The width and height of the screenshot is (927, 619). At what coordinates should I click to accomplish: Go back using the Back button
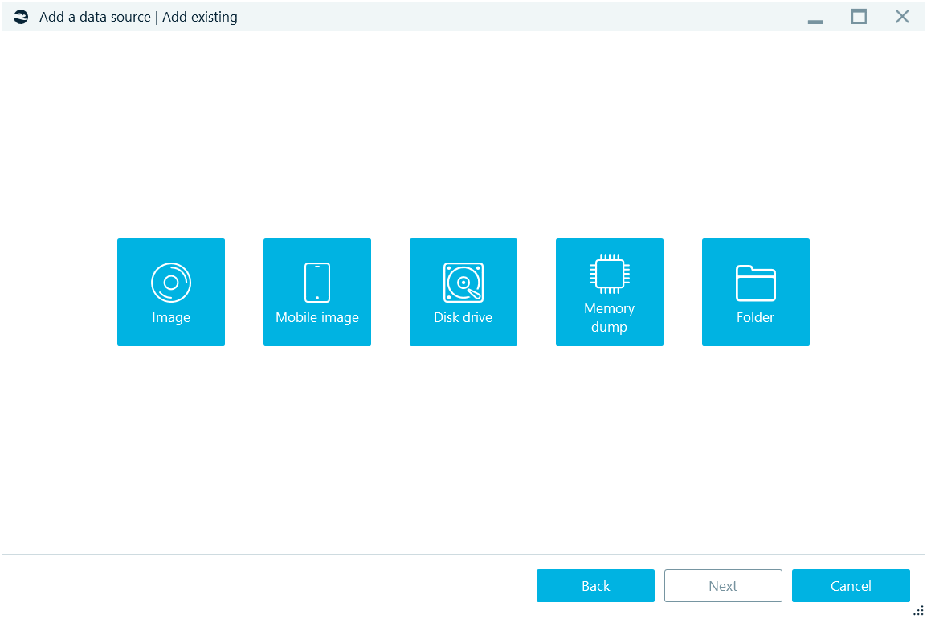click(x=594, y=585)
